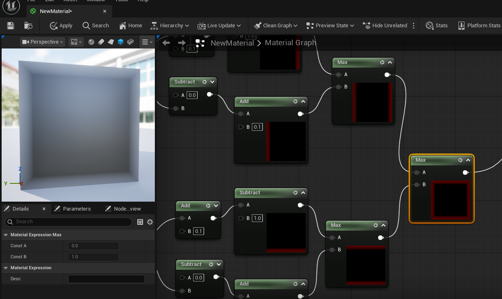Collapse the Material Expression section with Desc

[x=6, y=268]
